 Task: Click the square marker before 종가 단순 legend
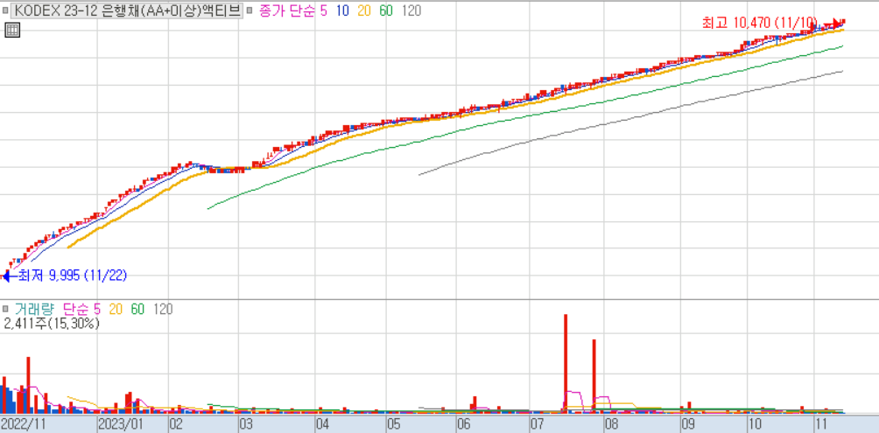click(x=250, y=10)
